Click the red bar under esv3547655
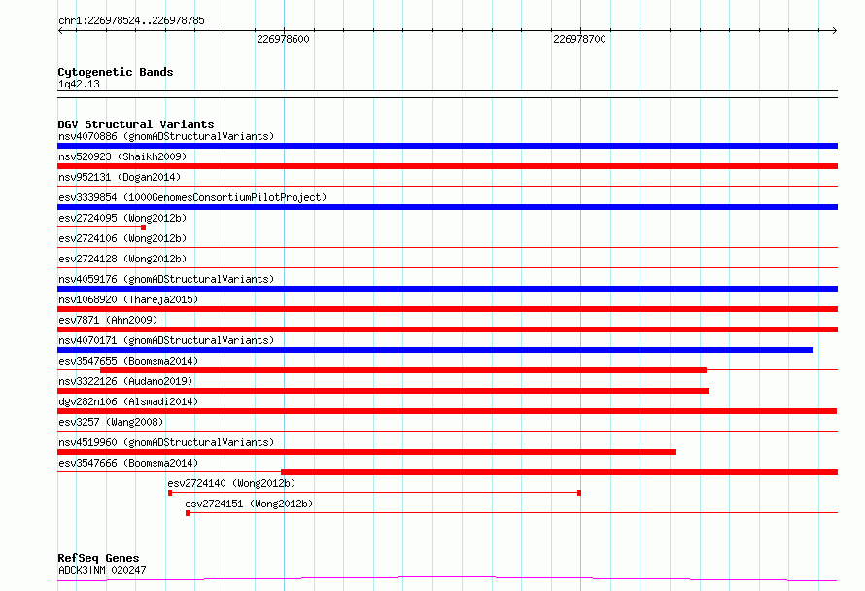 (x=403, y=370)
